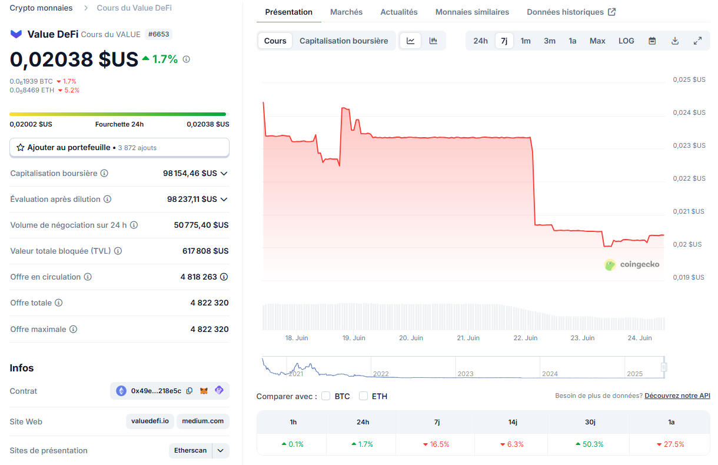Open info icon next to 1.7% price change
The image size is (718, 465).
tap(187, 59)
